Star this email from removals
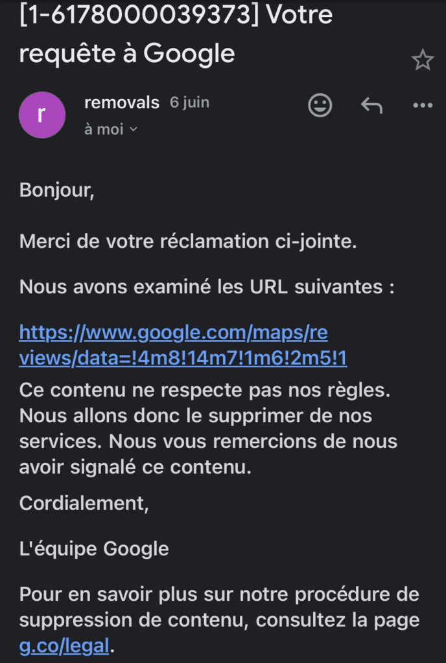The height and width of the screenshot is (663, 446). [422, 60]
